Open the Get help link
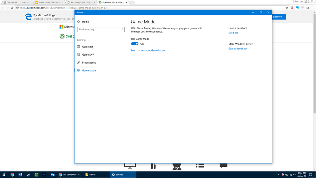The height and width of the screenshot is (178, 316). (x=233, y=33)
